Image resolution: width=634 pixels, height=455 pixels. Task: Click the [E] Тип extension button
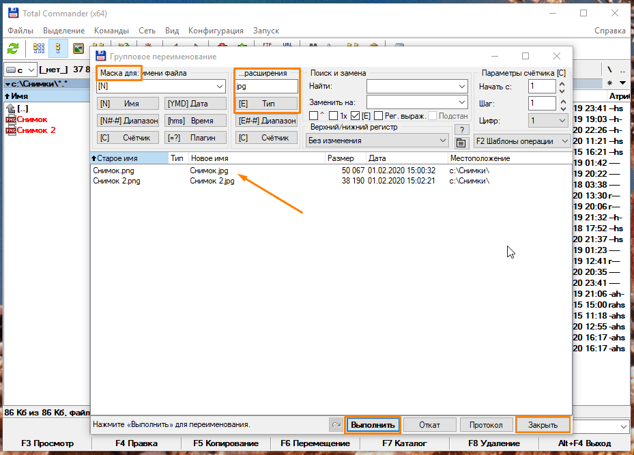266,104
